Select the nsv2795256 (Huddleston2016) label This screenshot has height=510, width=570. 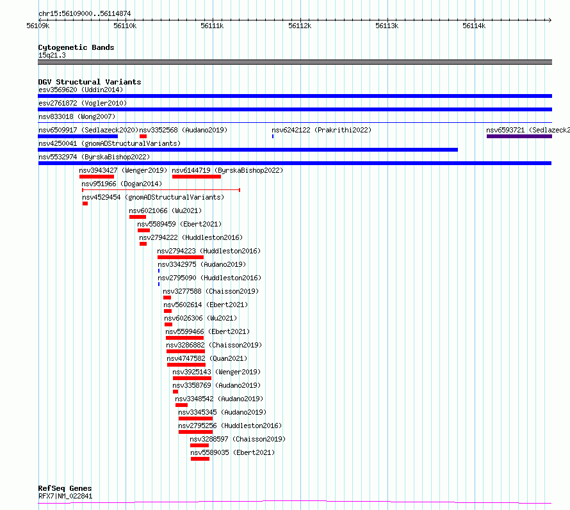pyautogui.click(x=230, y=426)
